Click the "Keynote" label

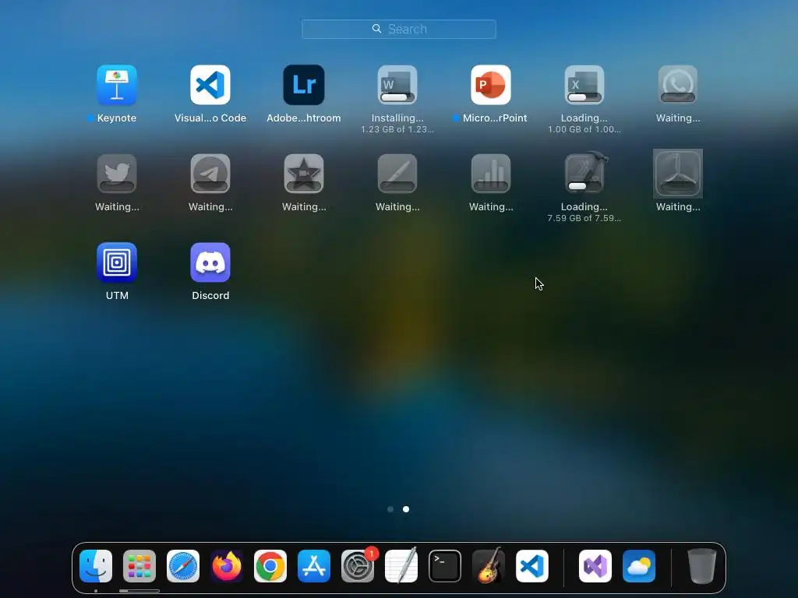(117, 118)
